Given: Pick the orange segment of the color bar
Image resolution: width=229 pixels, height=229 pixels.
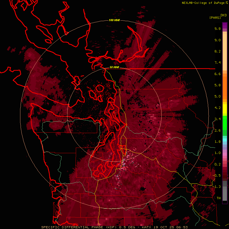Looking at the screenshot, I should click(225, 88).
